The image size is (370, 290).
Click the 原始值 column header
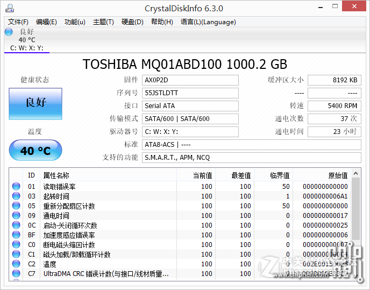pyautogui.click(x=322, y=175)
